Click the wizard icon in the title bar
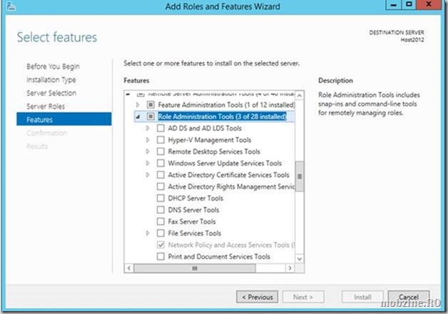The height and width of the screenshot is (314, 448). click(11, 6)
